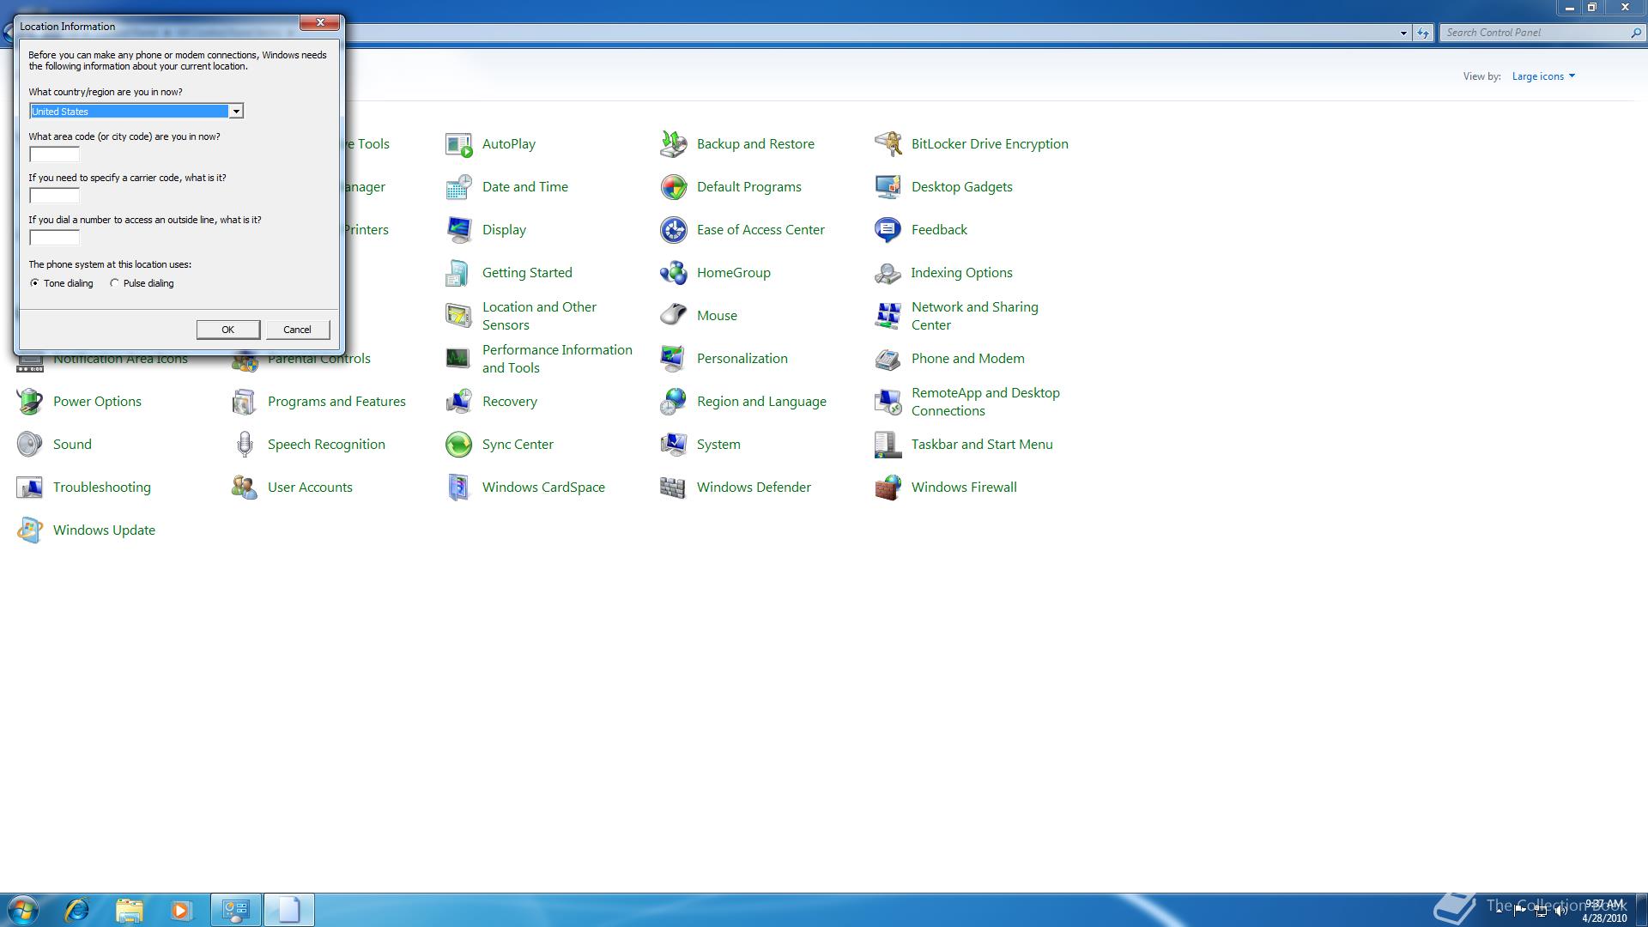This screenshot has height=927, width=1648.
Task: Click the Default Programs icon
Action: [674, 187]
